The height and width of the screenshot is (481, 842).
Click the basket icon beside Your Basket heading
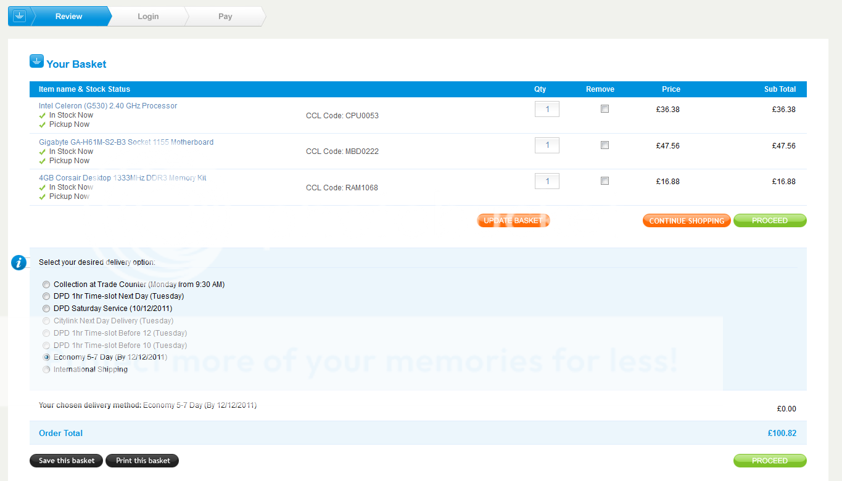(x=36, y=62)
